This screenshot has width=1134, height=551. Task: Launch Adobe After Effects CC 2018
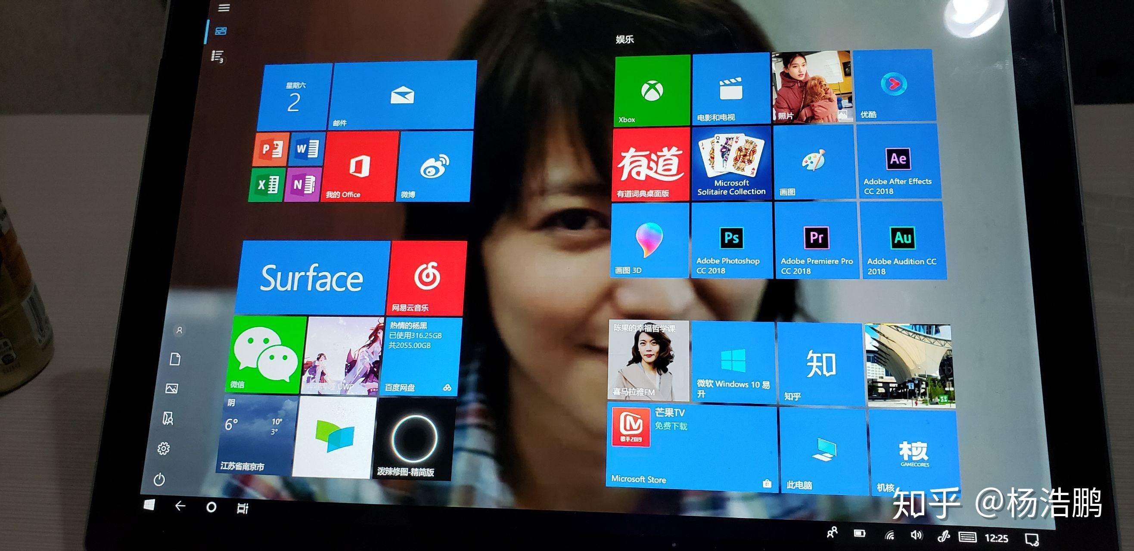(898, 162)
